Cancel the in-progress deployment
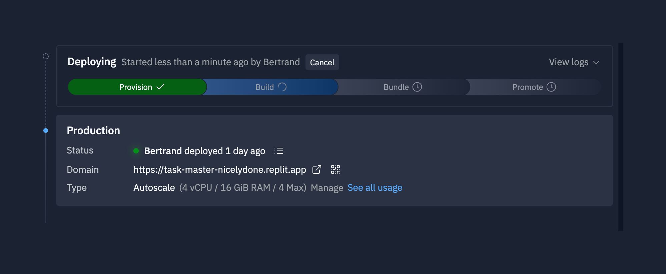Image resolution: width=666 pixels, height=274 pixels. pos(322,62)
